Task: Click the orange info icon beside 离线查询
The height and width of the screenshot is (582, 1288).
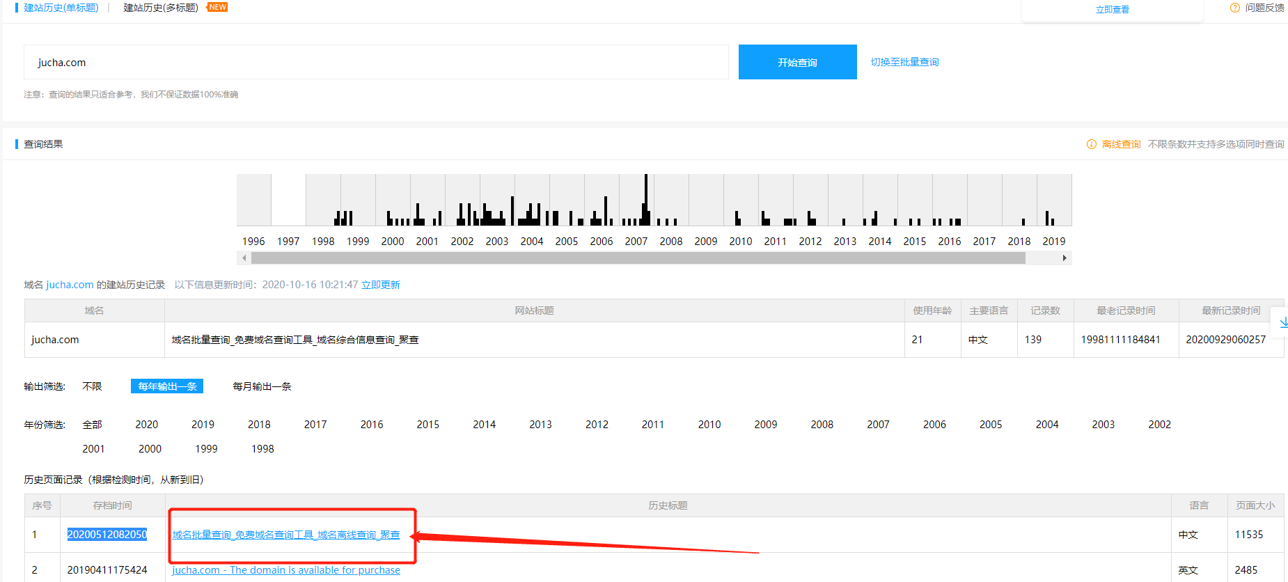Action: pyautogui.click(x=1092, y=144)
